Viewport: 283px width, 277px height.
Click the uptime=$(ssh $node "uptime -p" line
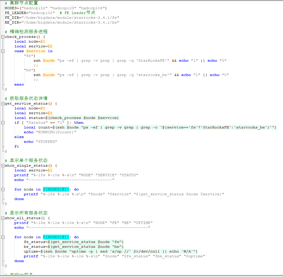pyautogui.click(x=111, y=252)
